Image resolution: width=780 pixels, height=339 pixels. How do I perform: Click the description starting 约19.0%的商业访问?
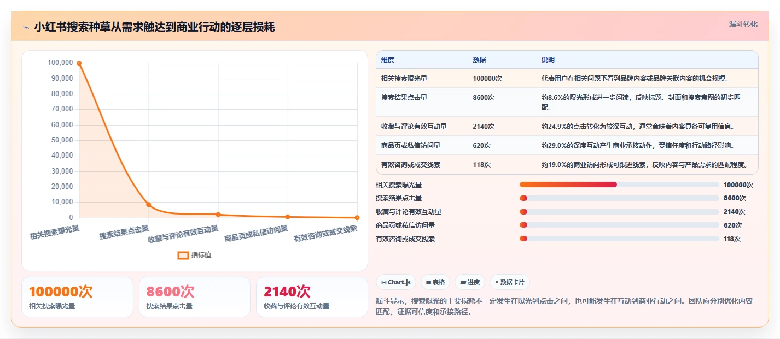pyautogui.click(x=644, y=165)
